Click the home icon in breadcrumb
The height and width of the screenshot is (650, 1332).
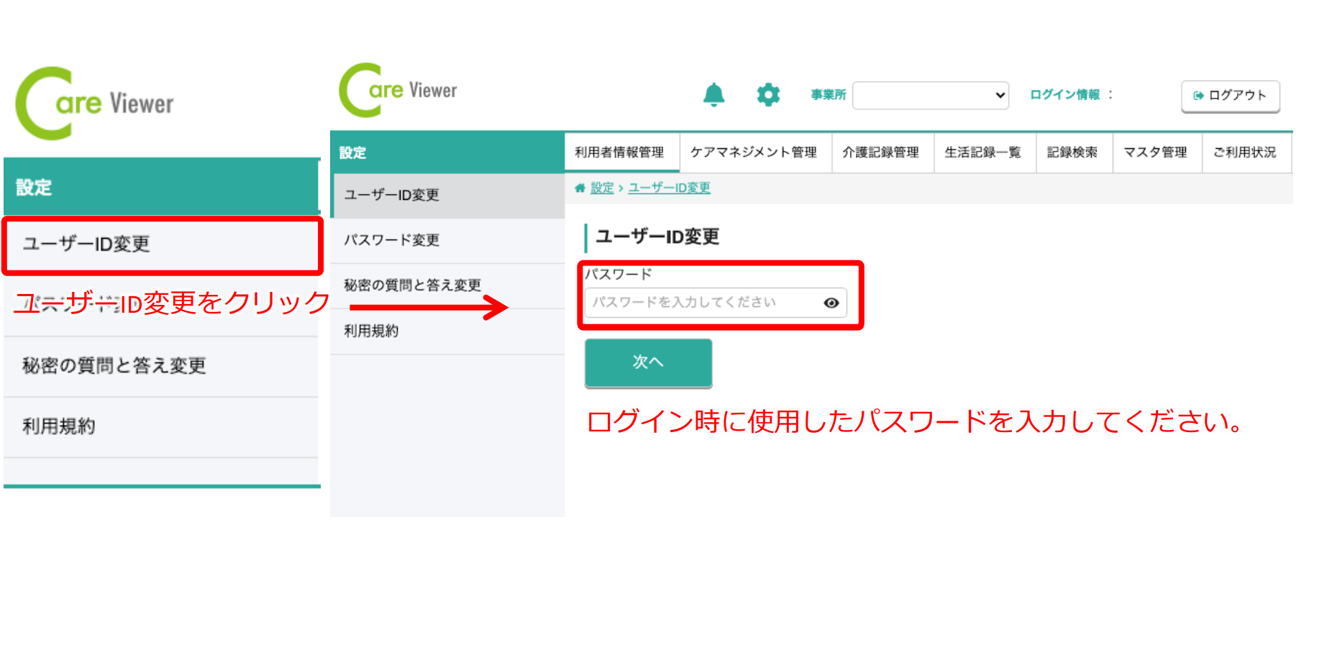580,188
